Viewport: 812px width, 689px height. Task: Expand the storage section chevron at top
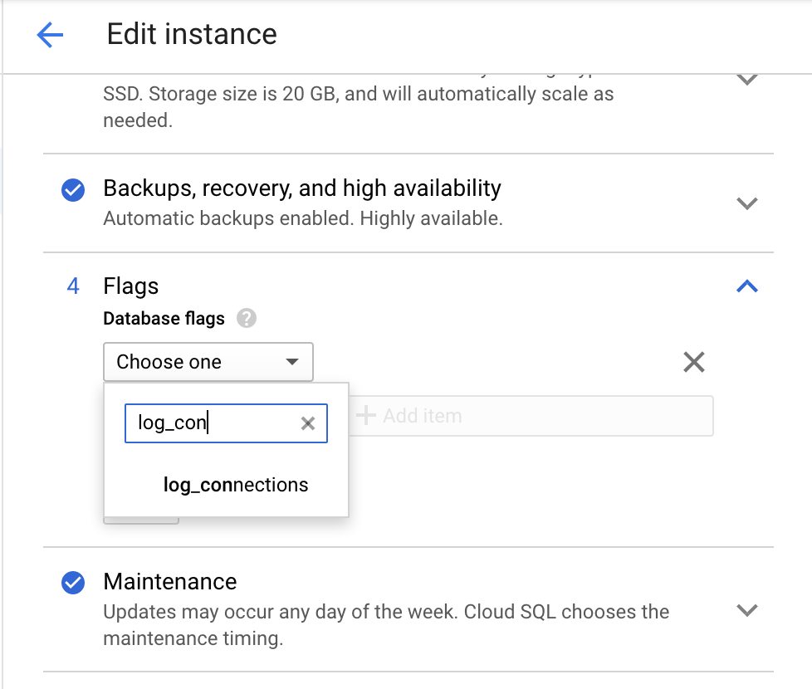pos(747,81)
